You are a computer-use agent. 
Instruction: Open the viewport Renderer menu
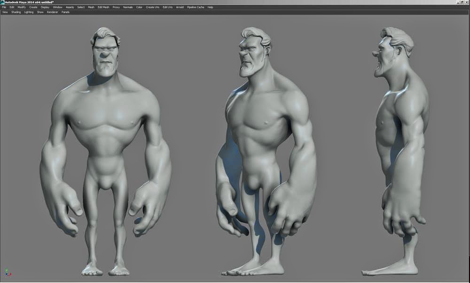coord(53,12)
